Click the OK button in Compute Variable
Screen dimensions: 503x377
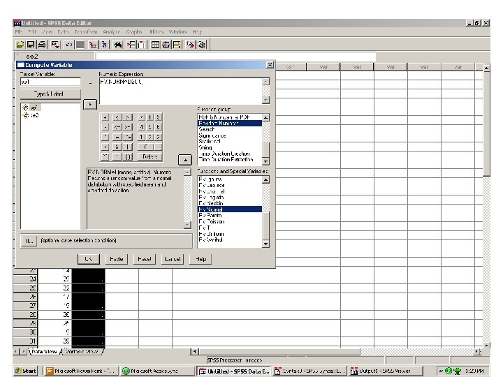(89, 259)
